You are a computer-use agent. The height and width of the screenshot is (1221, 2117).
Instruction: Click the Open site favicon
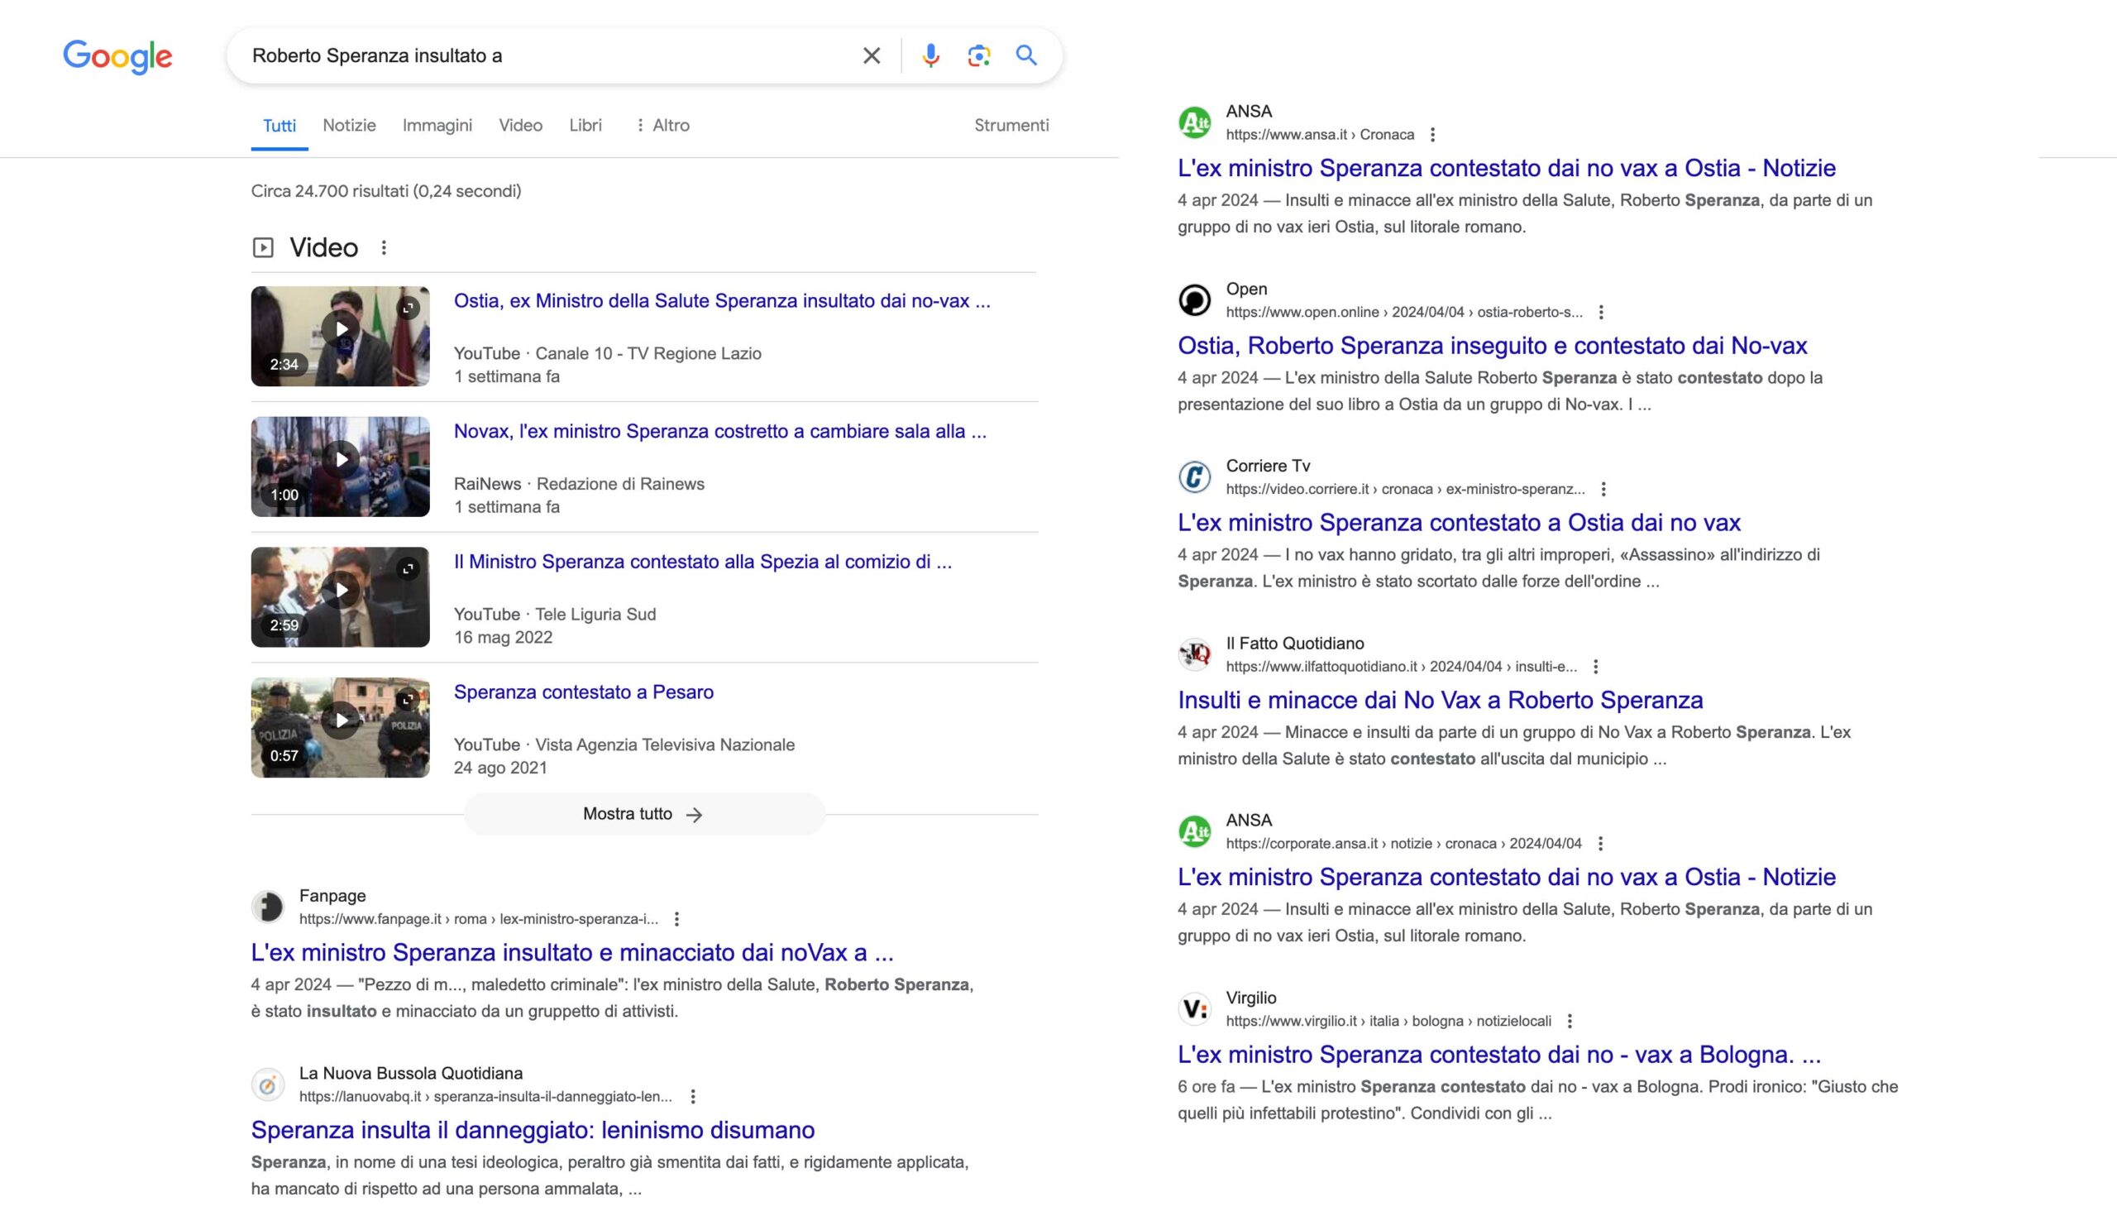pos(1194,300)
